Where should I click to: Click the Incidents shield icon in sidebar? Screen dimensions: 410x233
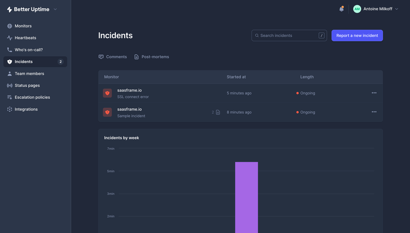coord(10,62)
